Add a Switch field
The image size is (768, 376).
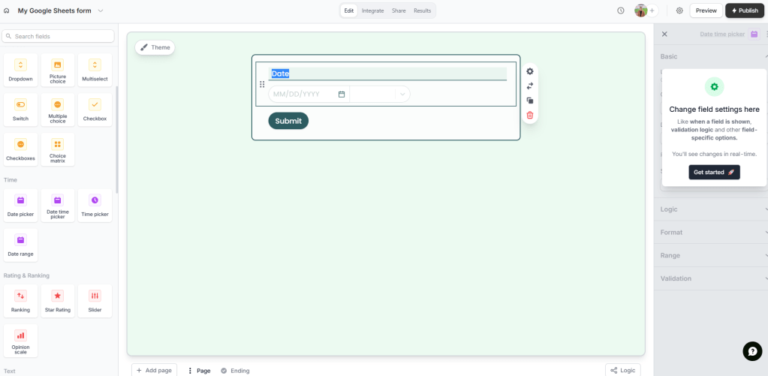point(20,110)
